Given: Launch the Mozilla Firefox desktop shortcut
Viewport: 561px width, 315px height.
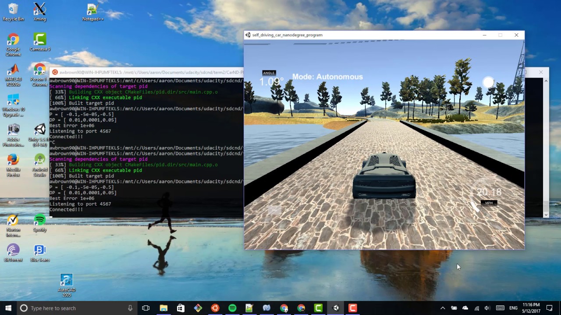Looking at the screenshot, I should pyautogui.click(x=13, y=165).
